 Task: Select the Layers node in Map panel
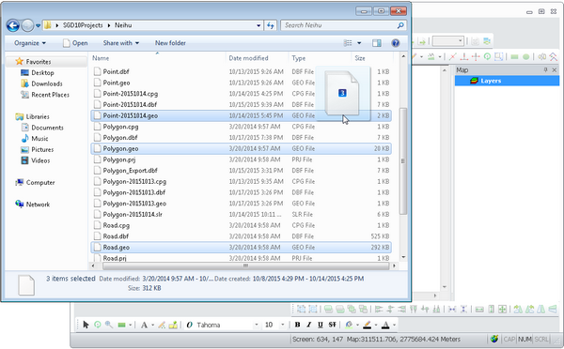click(507, 81)
